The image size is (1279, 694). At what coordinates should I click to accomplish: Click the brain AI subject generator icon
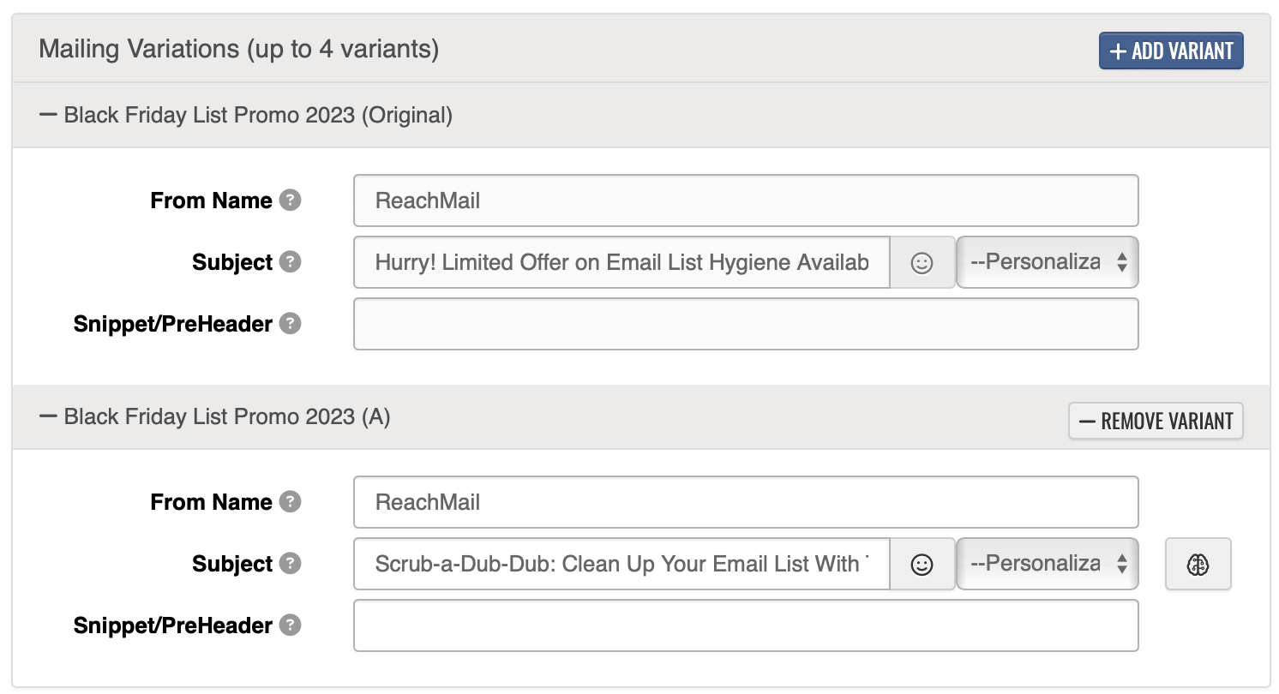pyautogui.click(x=1198, y=564)
